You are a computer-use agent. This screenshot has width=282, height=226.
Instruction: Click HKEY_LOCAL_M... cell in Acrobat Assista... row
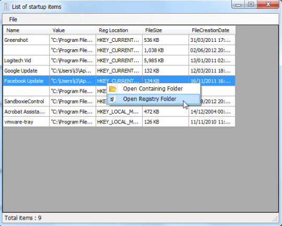point(119,111)
